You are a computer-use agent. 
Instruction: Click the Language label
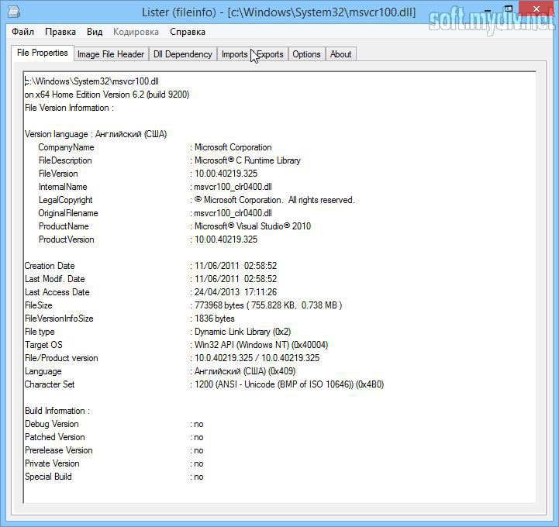[43, 371]
